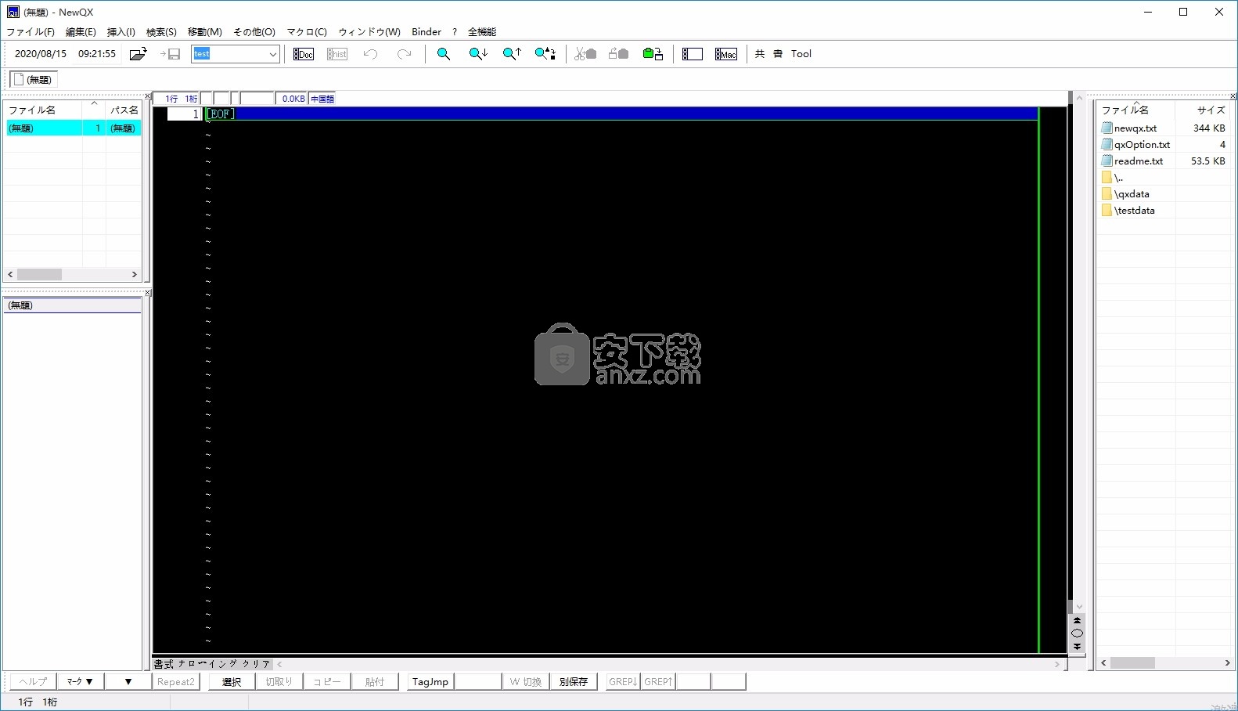Open the 編集(E) menu
Screen dimensions: 1238x711
[81, 32]
